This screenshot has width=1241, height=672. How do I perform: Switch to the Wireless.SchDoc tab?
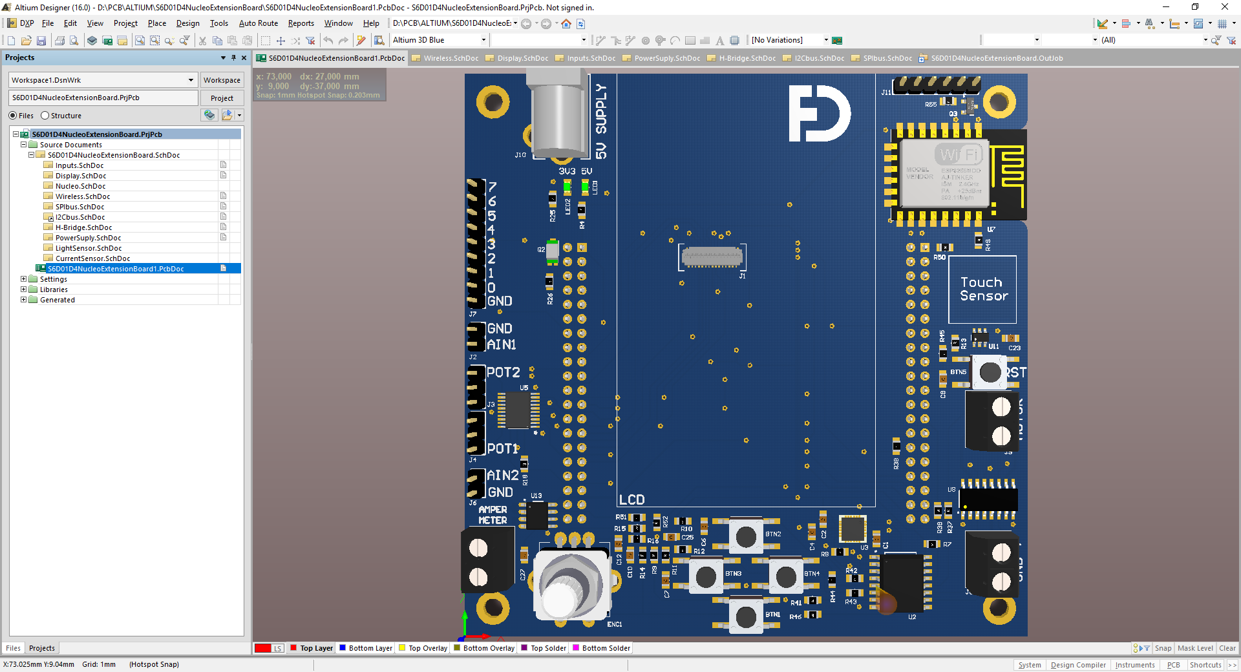[x=445, y=58]
